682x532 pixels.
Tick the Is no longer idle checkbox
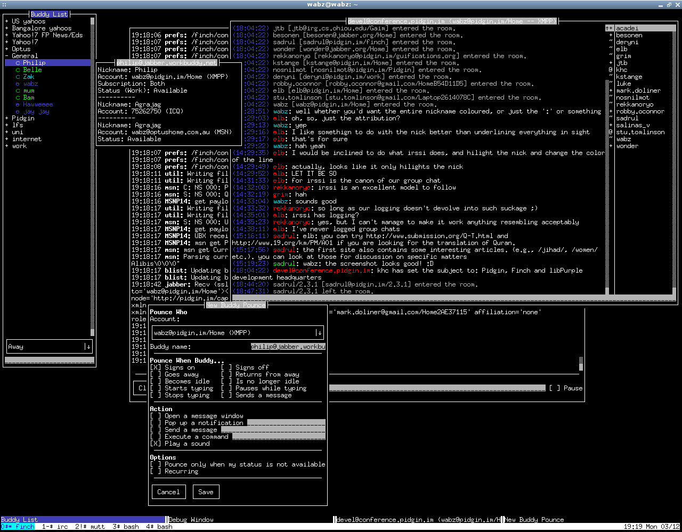pos(227,381)
